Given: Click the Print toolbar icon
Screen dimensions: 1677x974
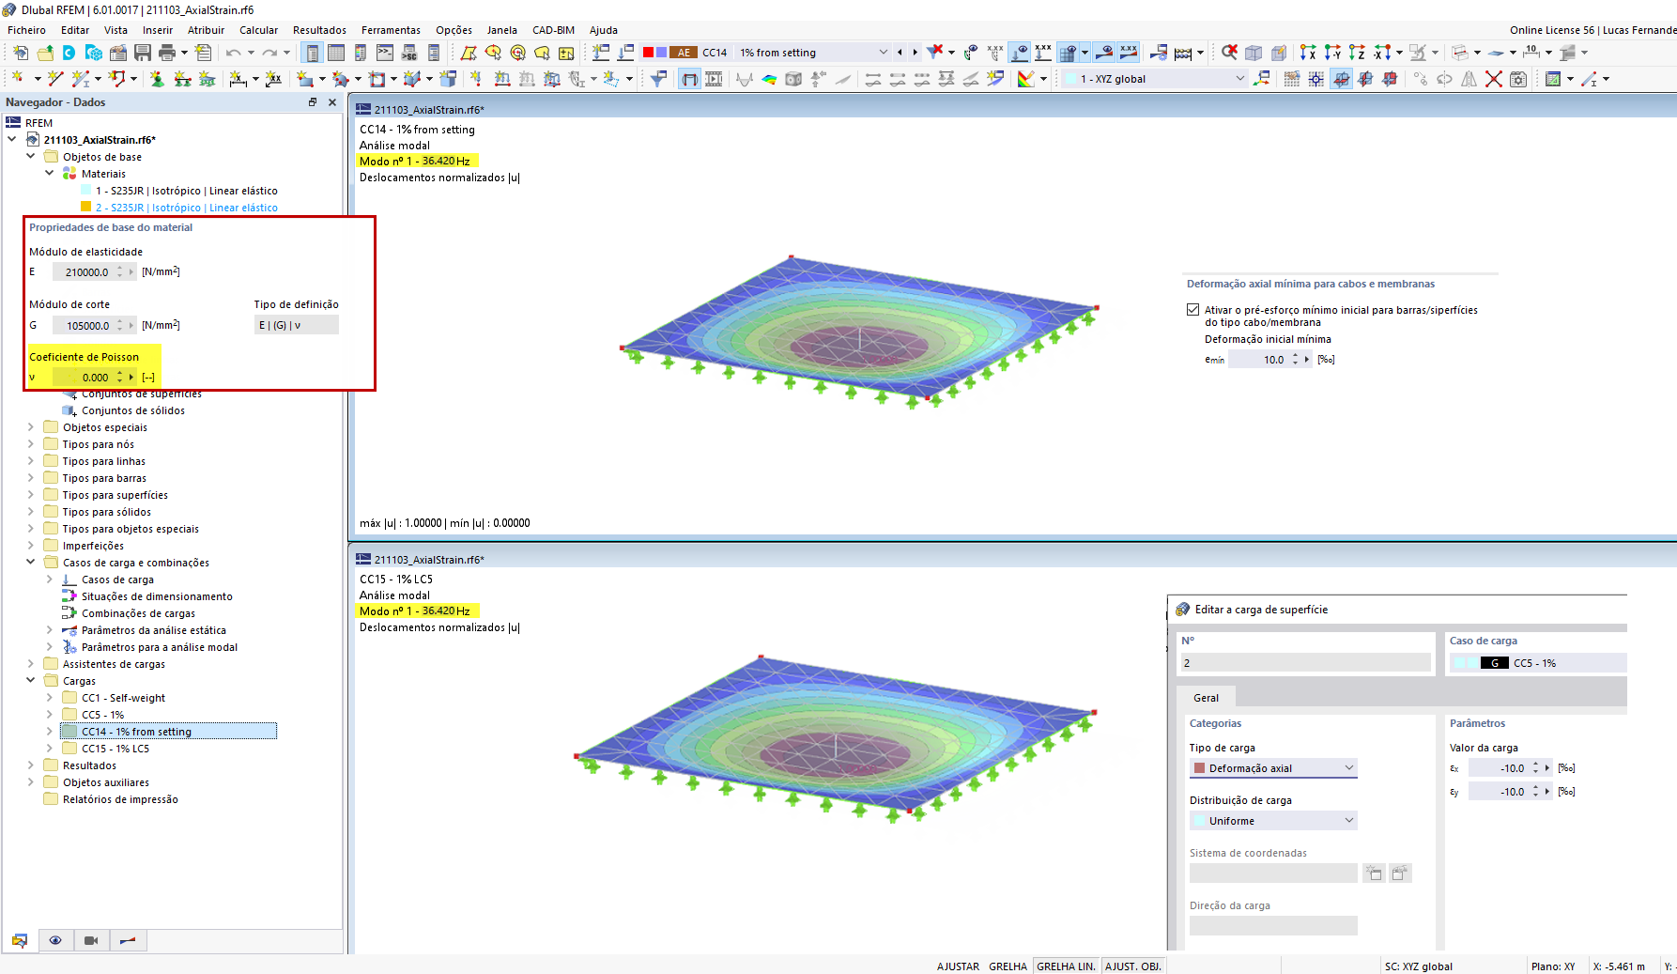Looking at the screenshot, I should coord(167,53).
